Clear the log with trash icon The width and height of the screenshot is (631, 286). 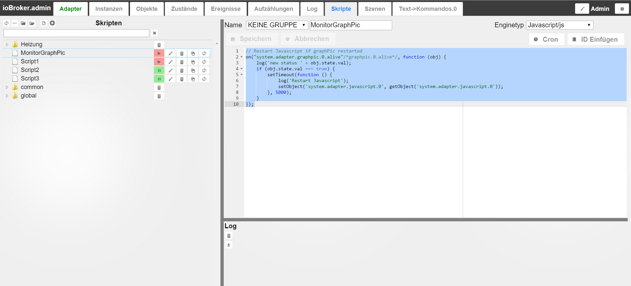point(229,236)
